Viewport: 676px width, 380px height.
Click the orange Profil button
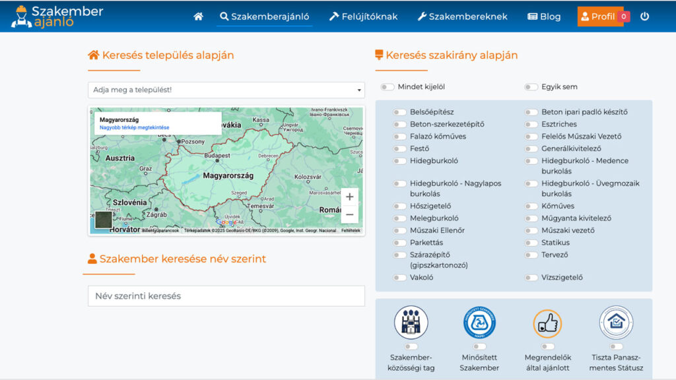point(597,16)
